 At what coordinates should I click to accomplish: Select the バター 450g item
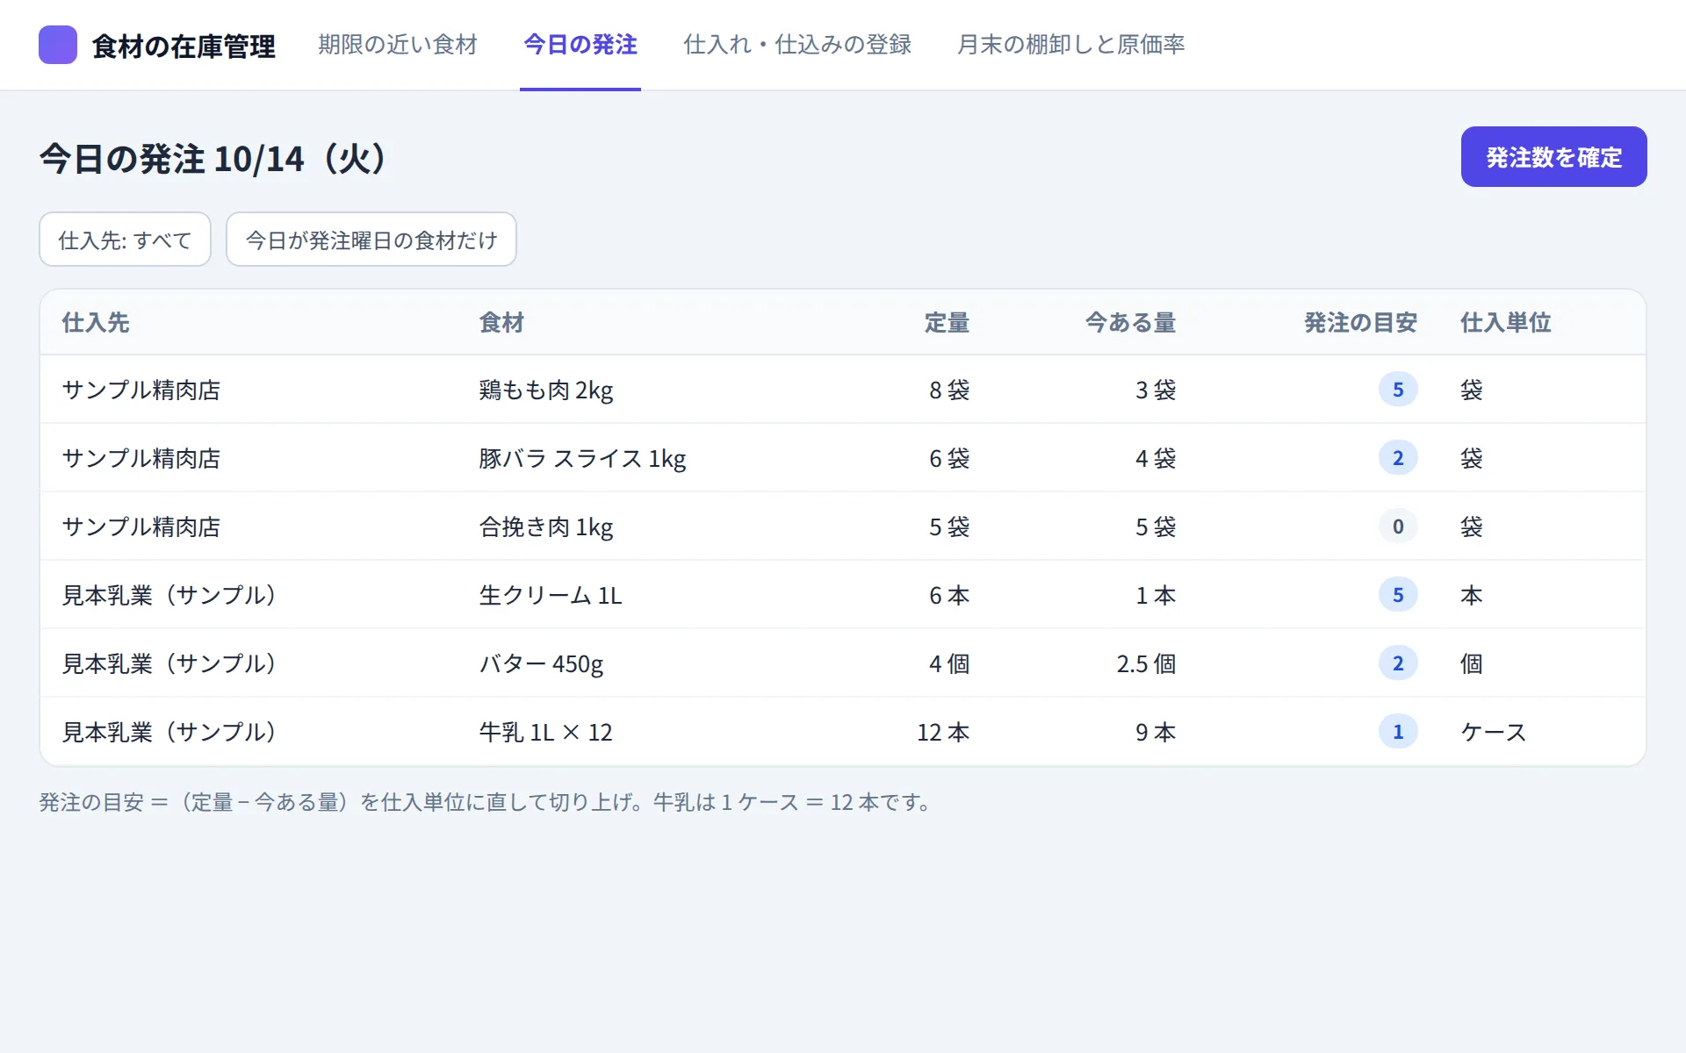(541, 663)
